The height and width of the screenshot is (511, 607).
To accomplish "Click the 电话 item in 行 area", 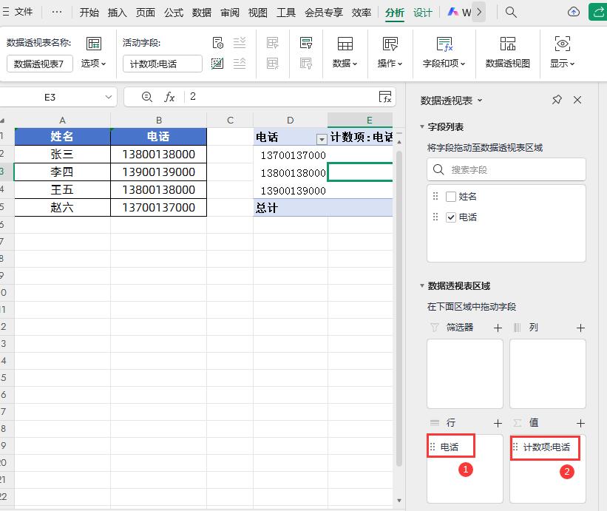I will tap(450, 447).
